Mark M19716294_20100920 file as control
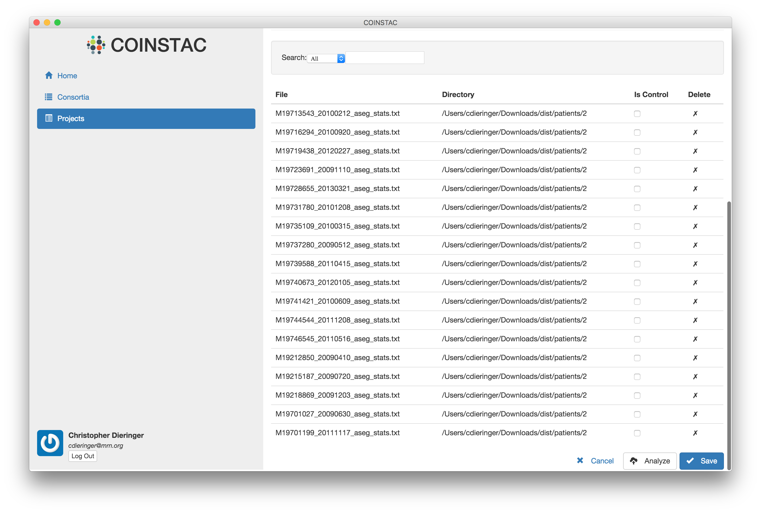 (x=637, y=133)
